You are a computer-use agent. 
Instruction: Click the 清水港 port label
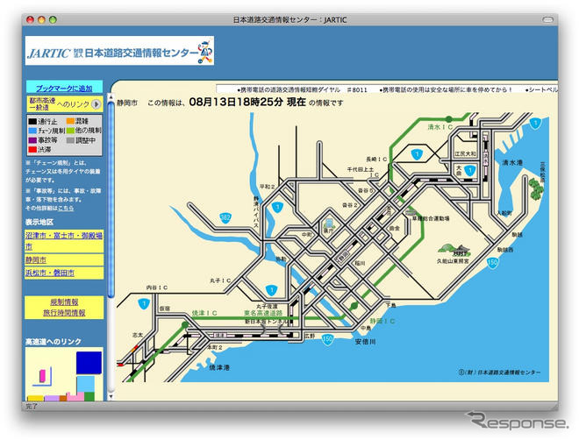513,162
